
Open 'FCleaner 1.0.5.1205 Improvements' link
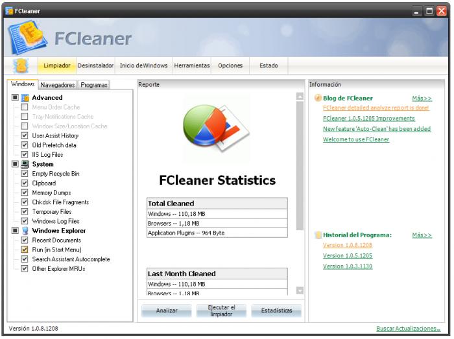(x=369, y=119)
